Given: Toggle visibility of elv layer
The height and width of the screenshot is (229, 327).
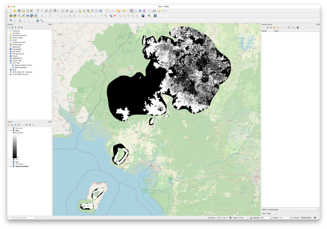Looking at the screenshot, I should pos(11,160).
